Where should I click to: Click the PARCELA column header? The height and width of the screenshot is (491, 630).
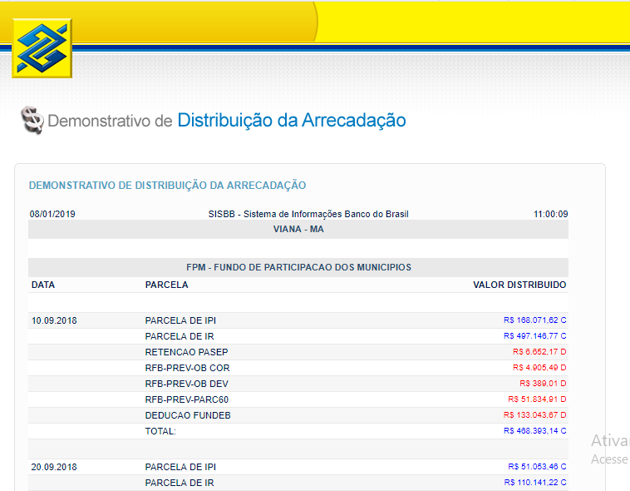[x=166, y=285]
